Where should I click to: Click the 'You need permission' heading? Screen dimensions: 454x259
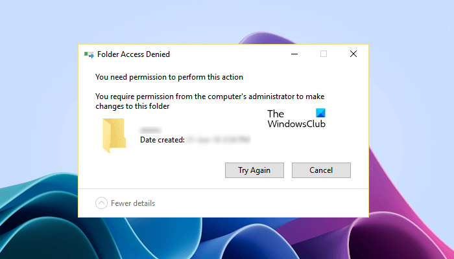(x=169, y=77)
